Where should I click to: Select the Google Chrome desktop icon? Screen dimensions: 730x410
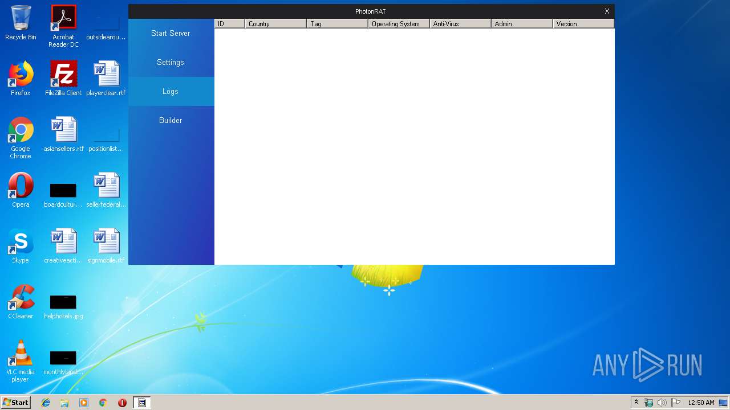point(21,138)
